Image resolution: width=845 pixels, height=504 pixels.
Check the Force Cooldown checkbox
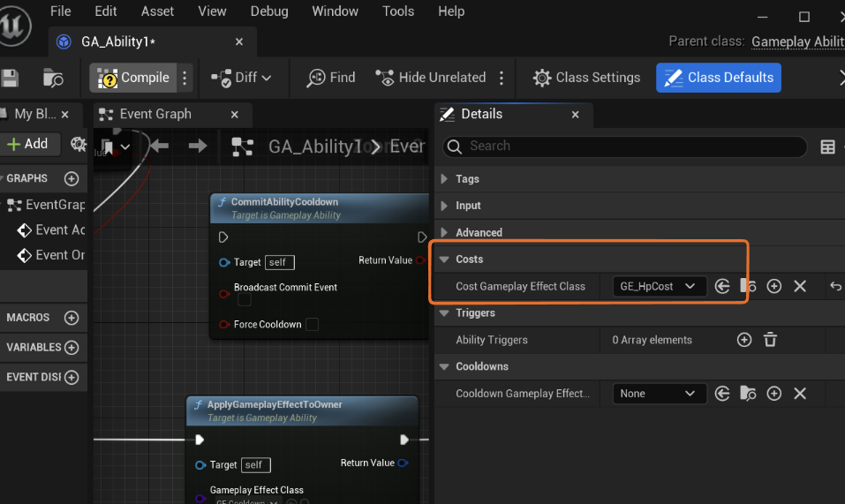point(312,324)
